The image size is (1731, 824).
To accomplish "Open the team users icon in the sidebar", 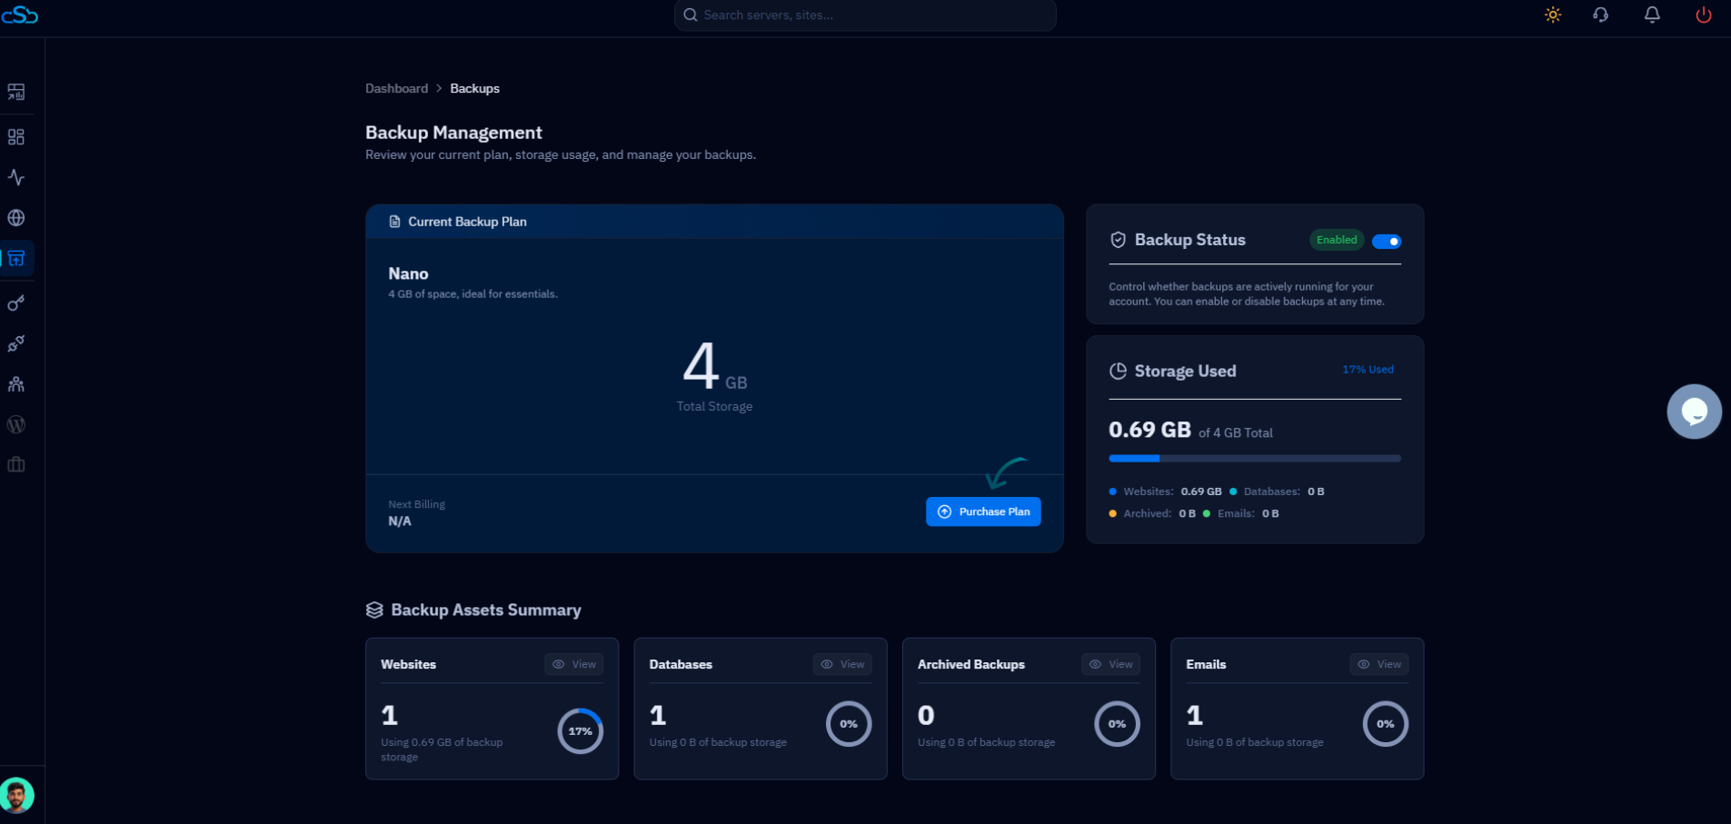I will tap(16, 384).
